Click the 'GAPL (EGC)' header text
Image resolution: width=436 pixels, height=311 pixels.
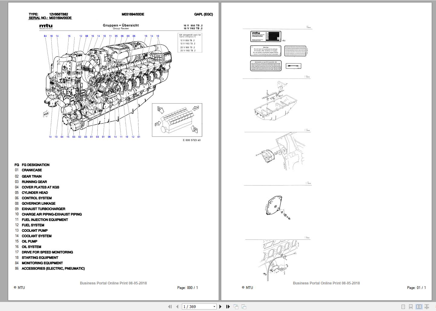[204, 14]
